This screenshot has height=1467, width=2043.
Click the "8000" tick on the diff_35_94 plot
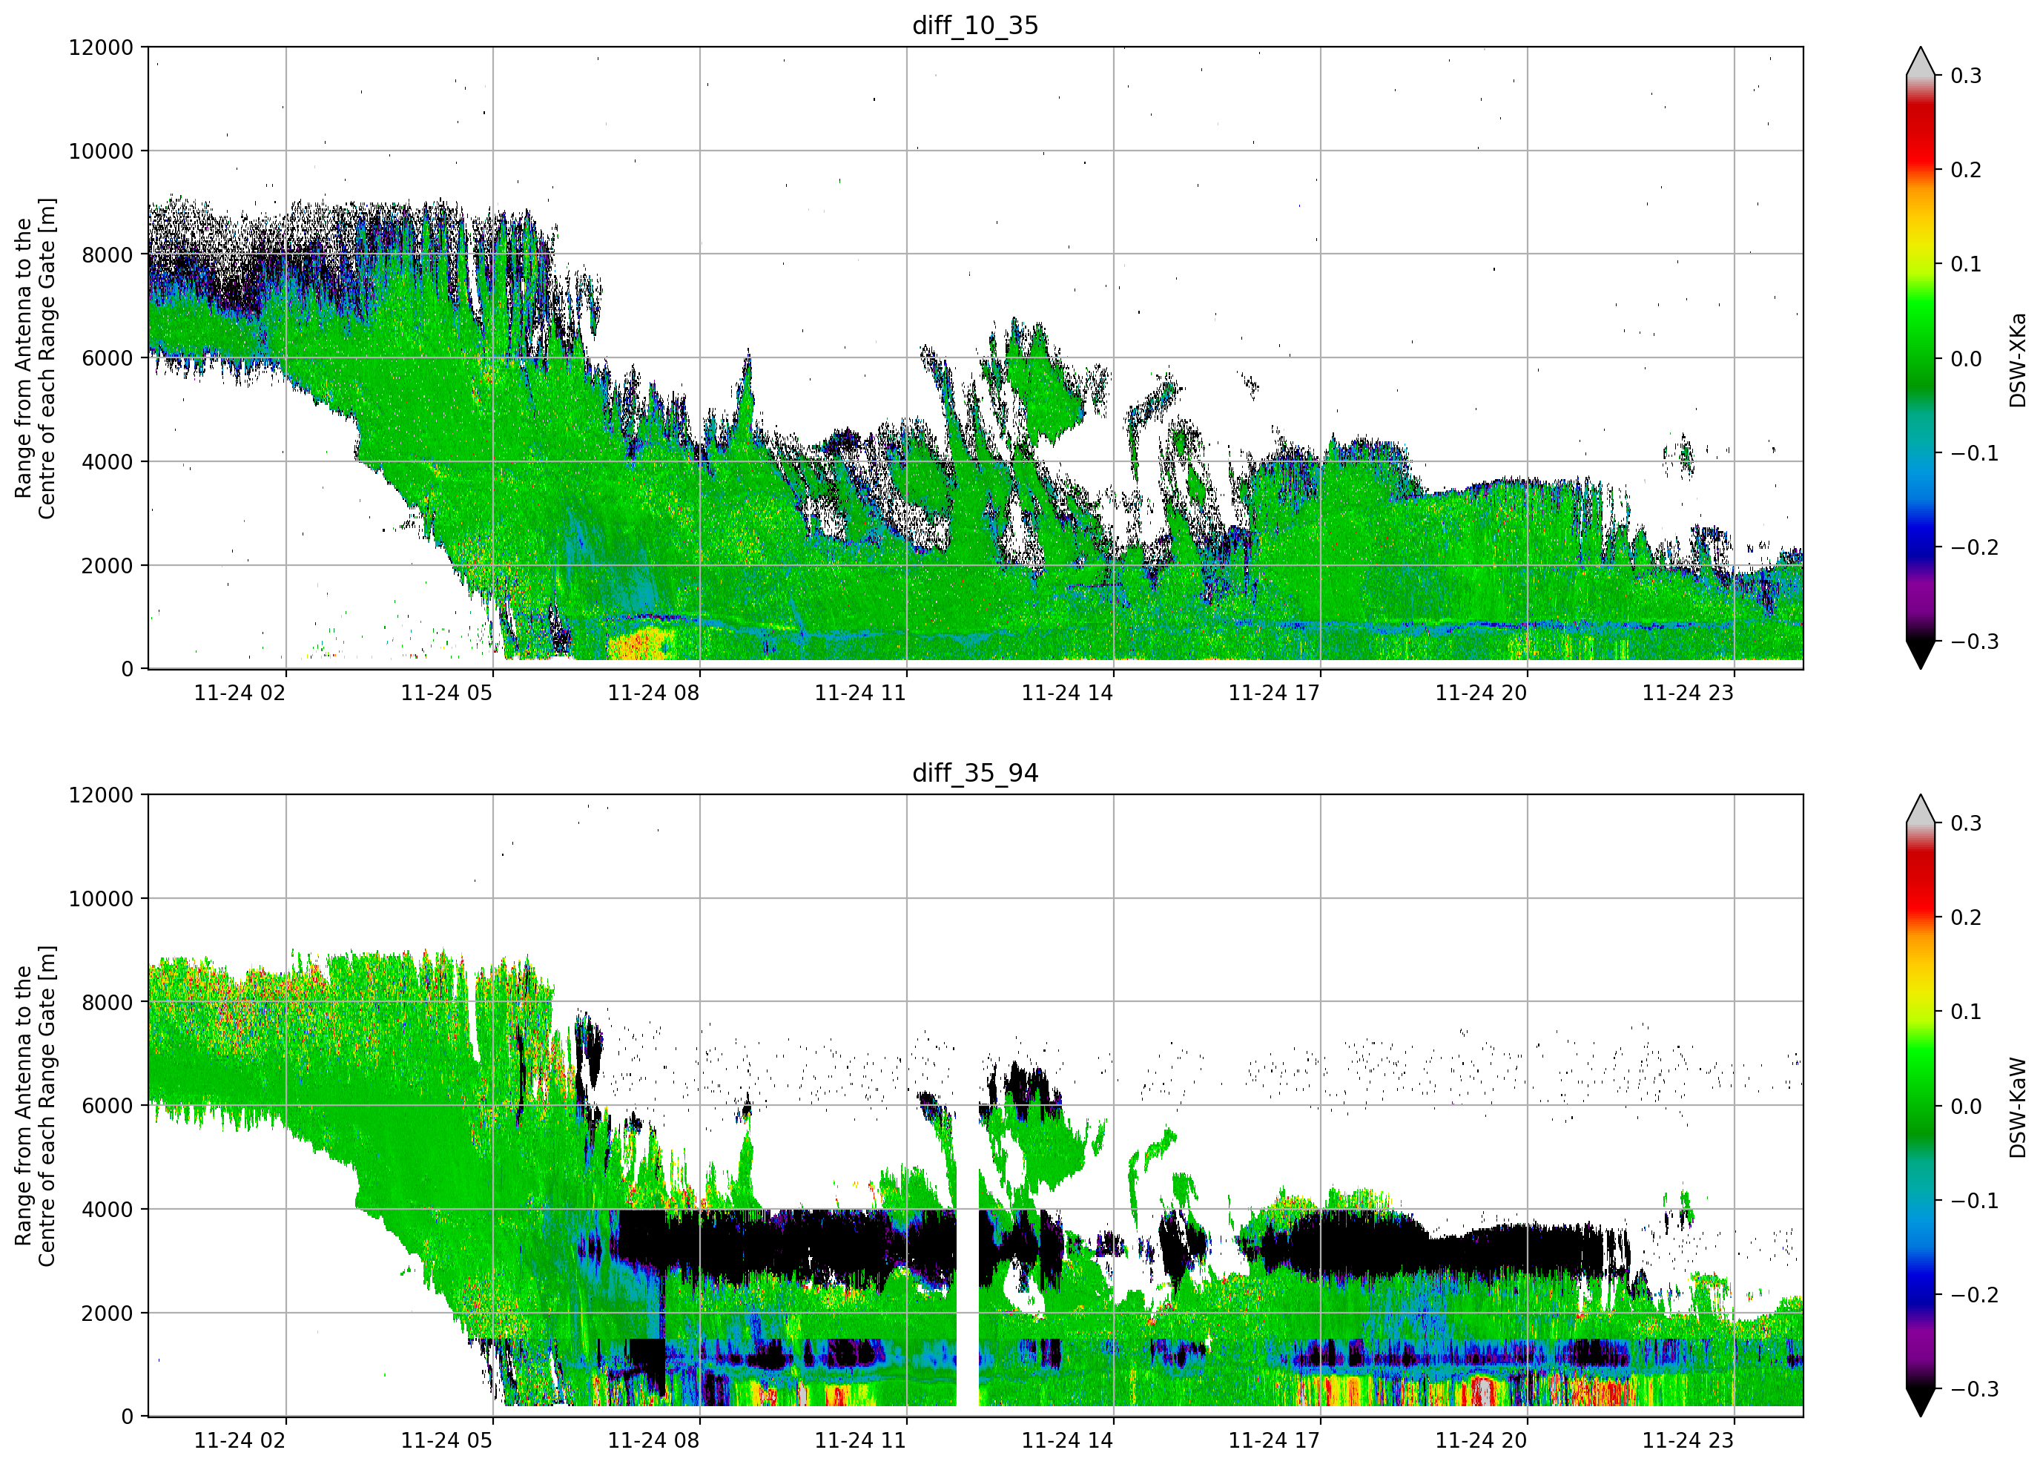click(108, 1003)
